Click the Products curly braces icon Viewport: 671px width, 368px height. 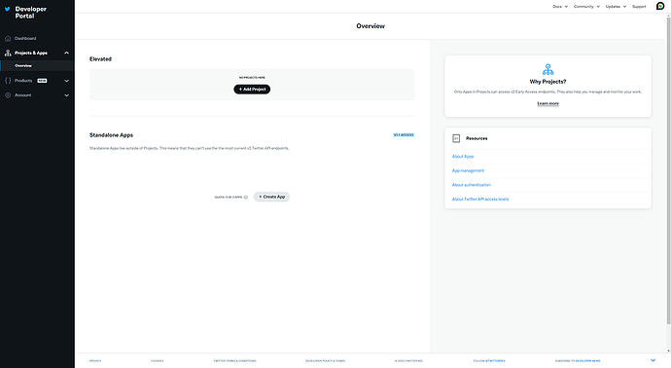point(8,81)
